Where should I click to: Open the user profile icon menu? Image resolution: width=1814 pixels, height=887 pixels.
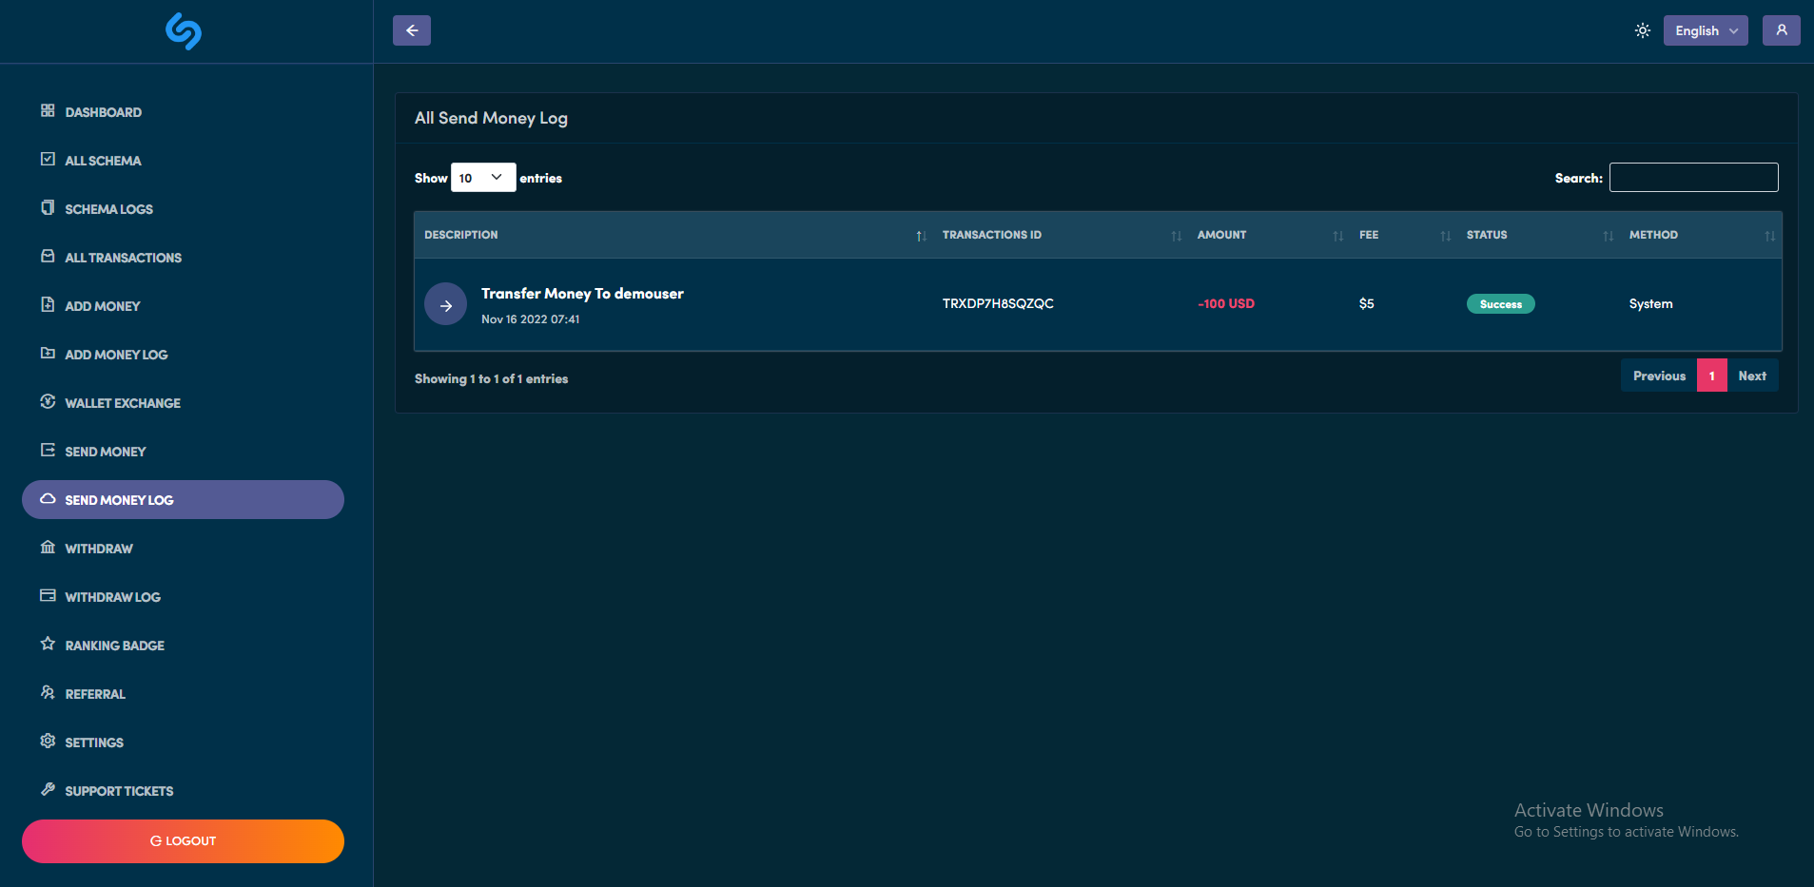point(1781,30)
